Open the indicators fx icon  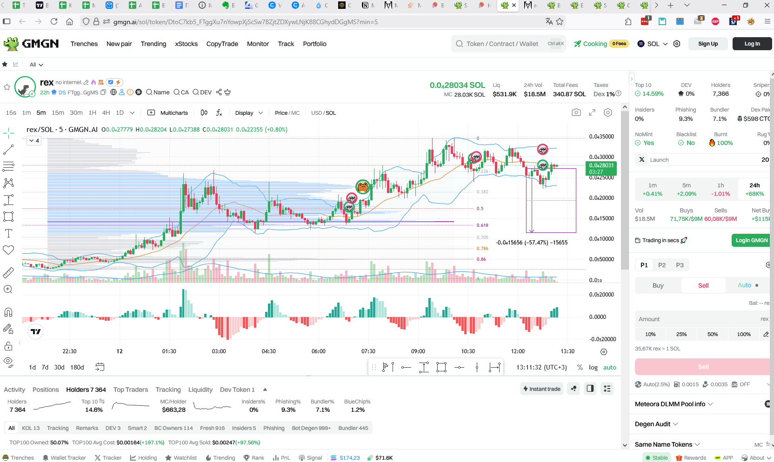click(x=219, y=112)
